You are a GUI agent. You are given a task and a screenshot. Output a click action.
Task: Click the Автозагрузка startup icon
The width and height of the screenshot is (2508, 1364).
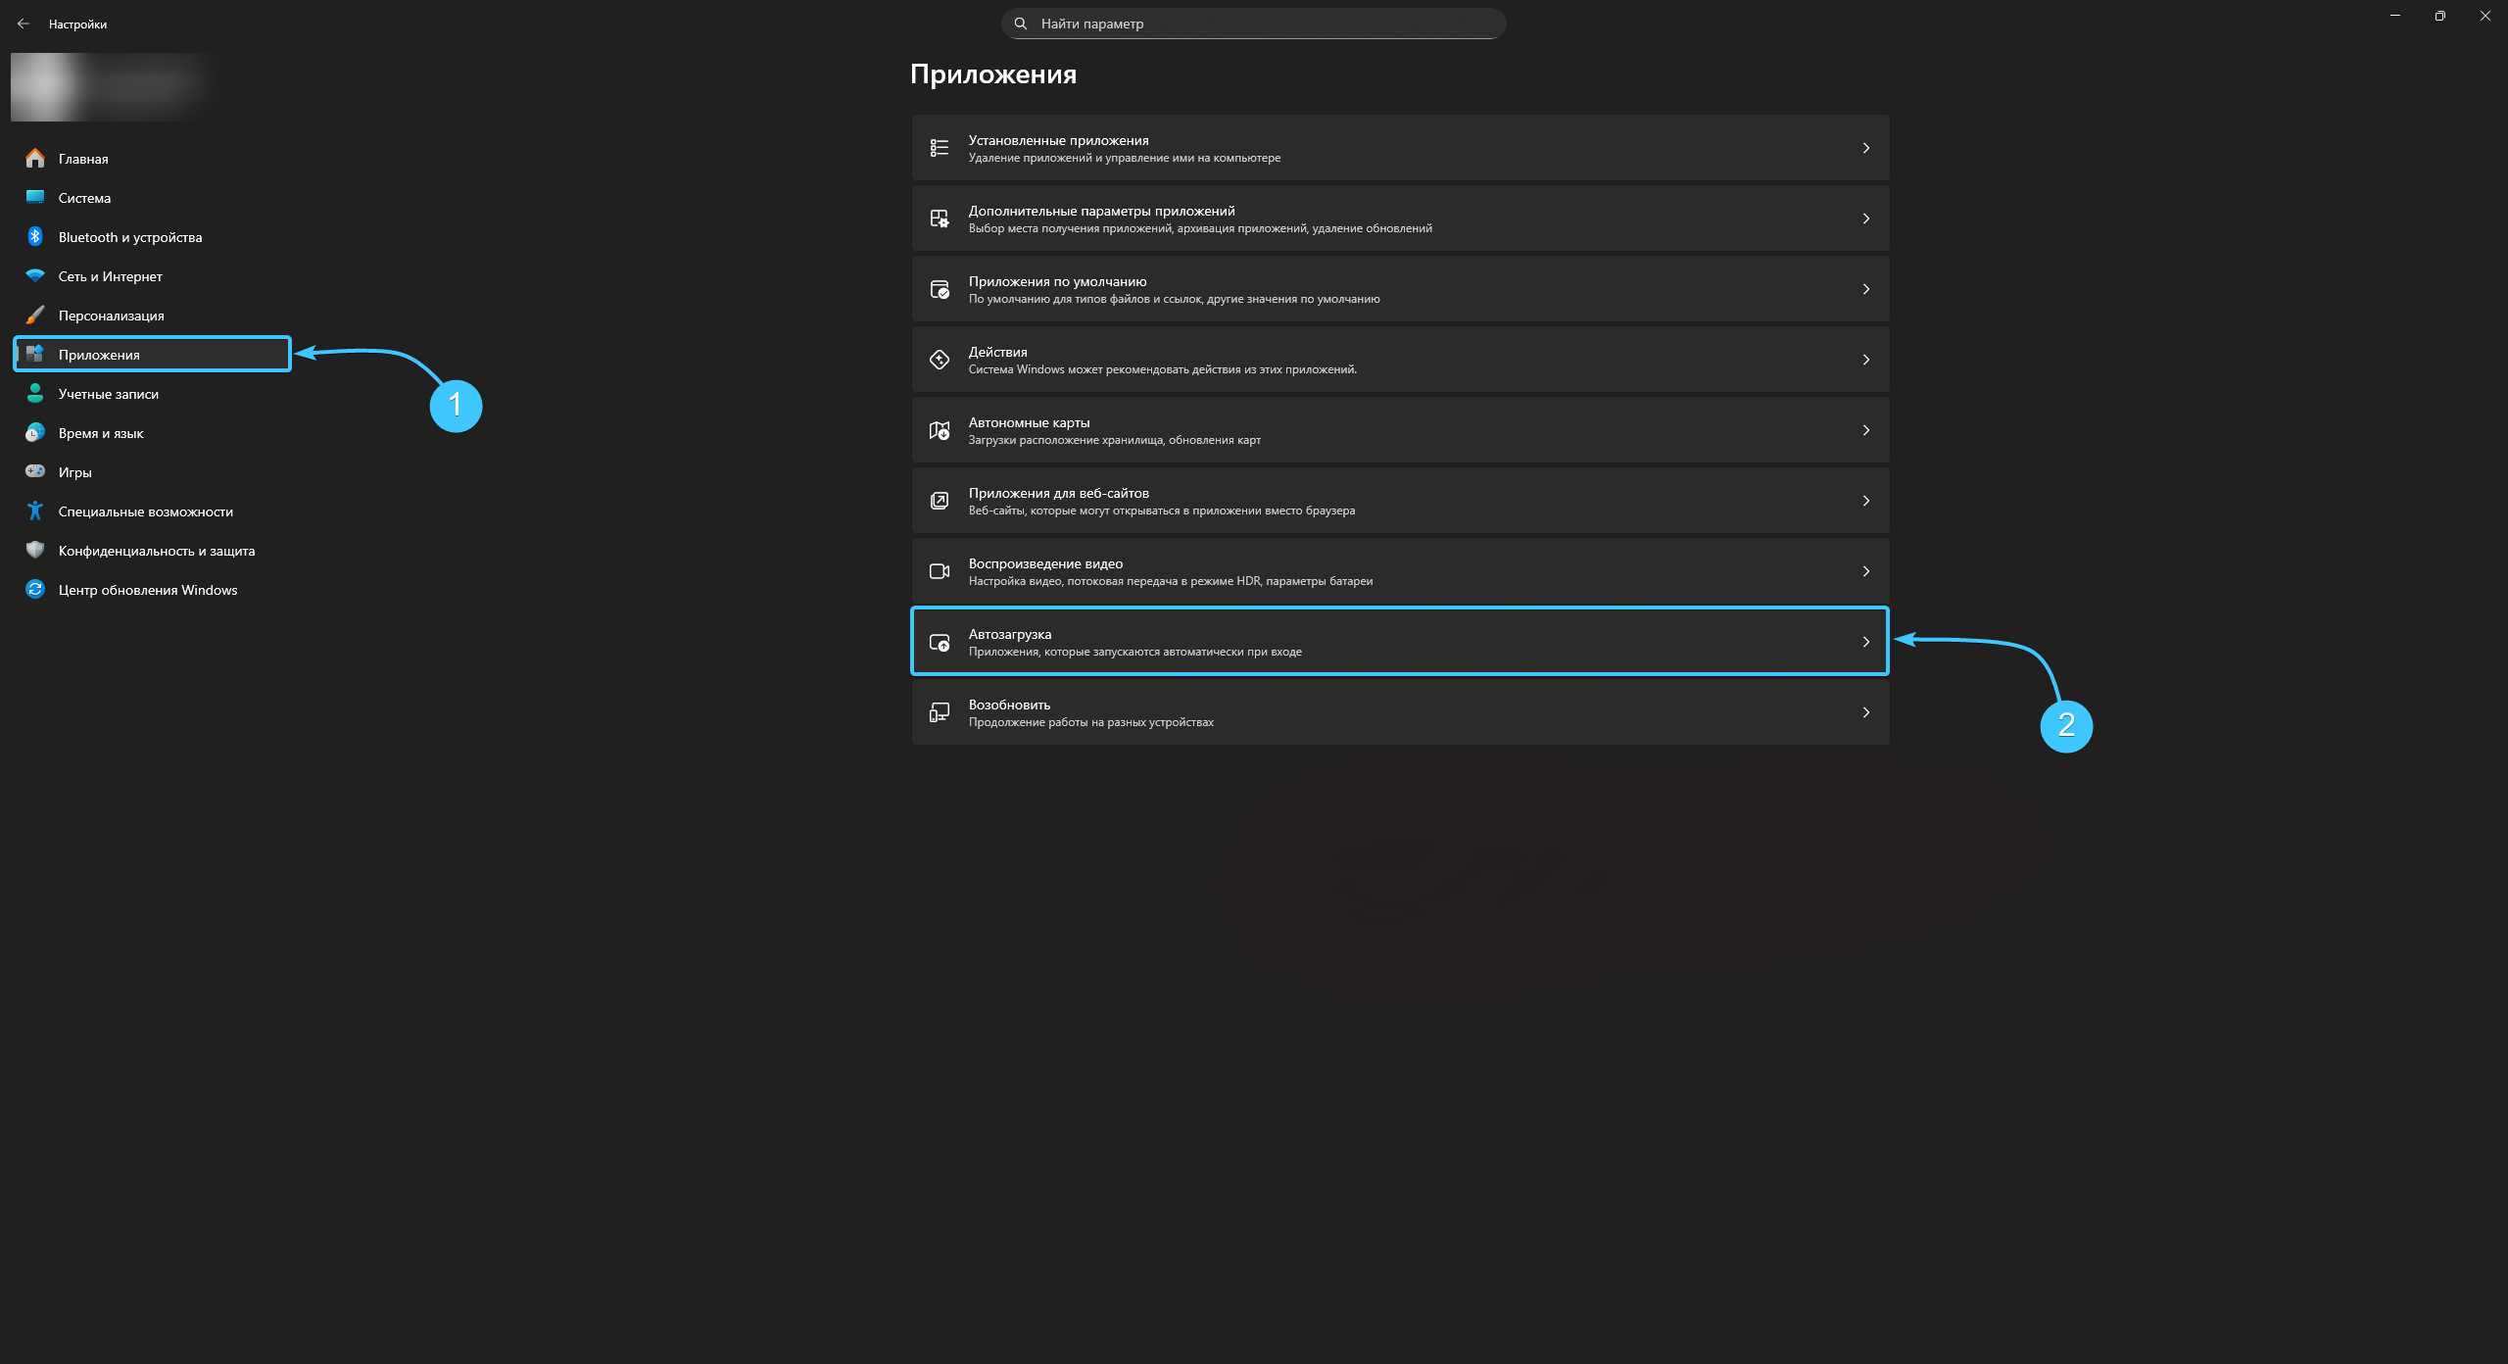(x=939, y=643)
